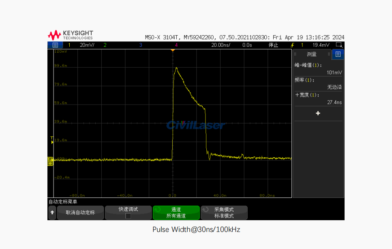Select channel 1 indicator in status bar
This screenshot has width=392, height=249.
point(69,45)
